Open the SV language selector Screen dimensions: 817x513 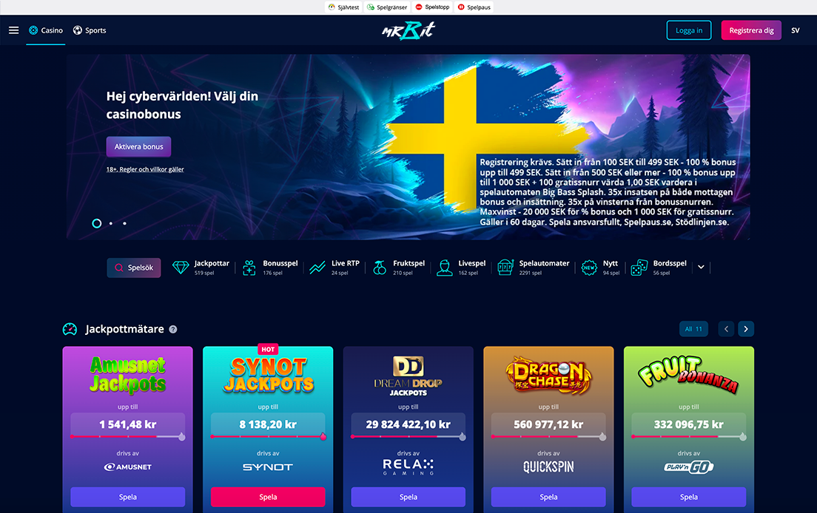pyautogui.click(x=795, y=30)
